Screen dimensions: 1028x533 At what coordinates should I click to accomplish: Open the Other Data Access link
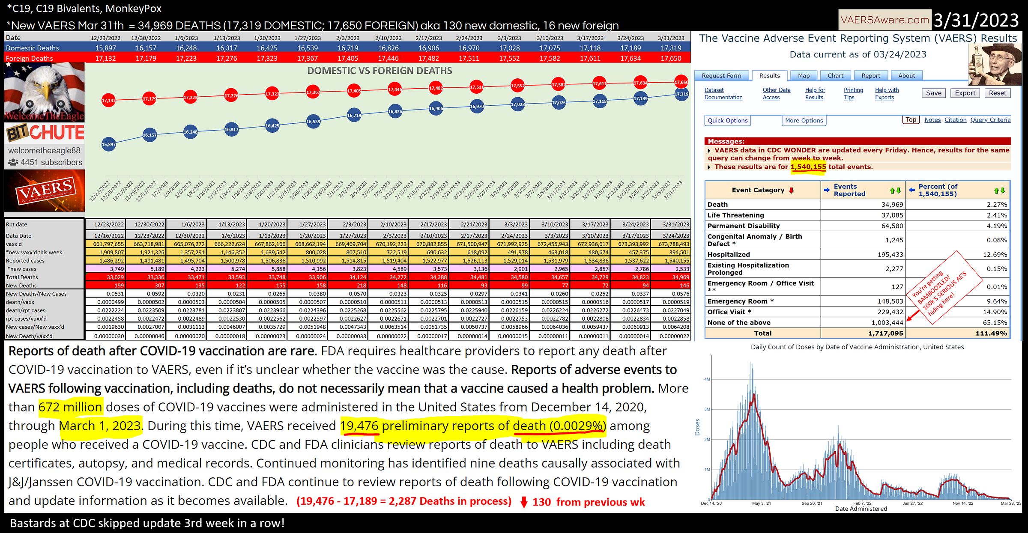tap(777, 94)
